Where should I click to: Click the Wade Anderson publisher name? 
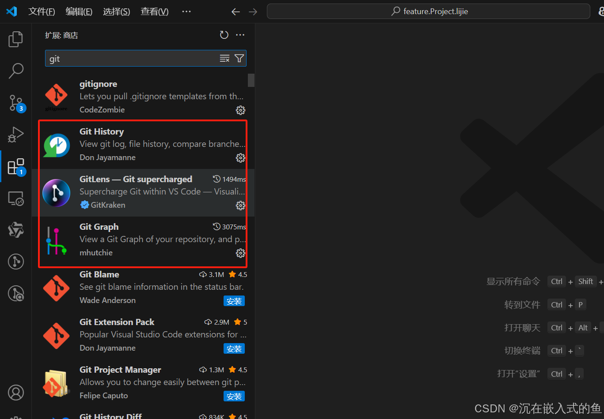click(x=107, y=300)
